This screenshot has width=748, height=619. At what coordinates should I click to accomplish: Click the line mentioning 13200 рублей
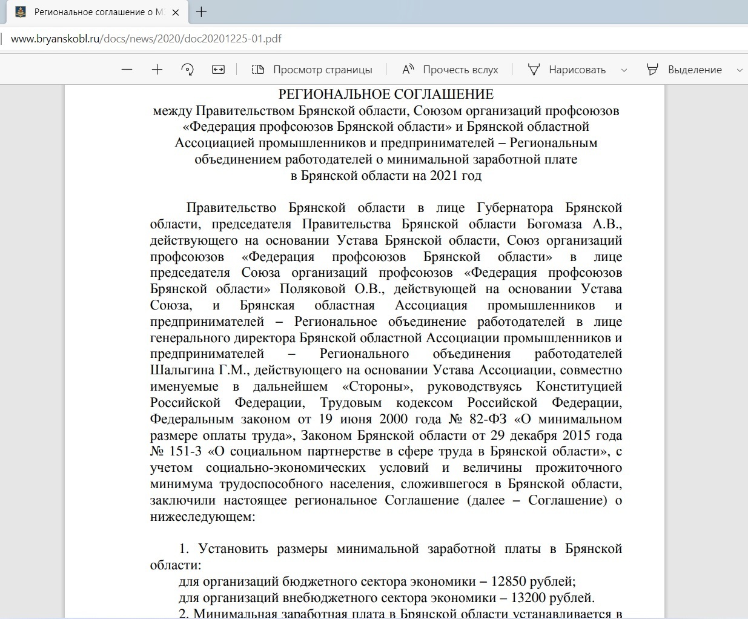click(386, 598)
